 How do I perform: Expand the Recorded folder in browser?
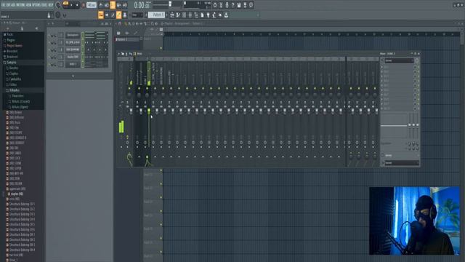tap(12, 52)
